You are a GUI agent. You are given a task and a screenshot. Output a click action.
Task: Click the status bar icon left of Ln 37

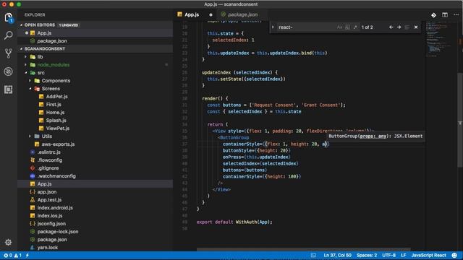coord(313,256)
